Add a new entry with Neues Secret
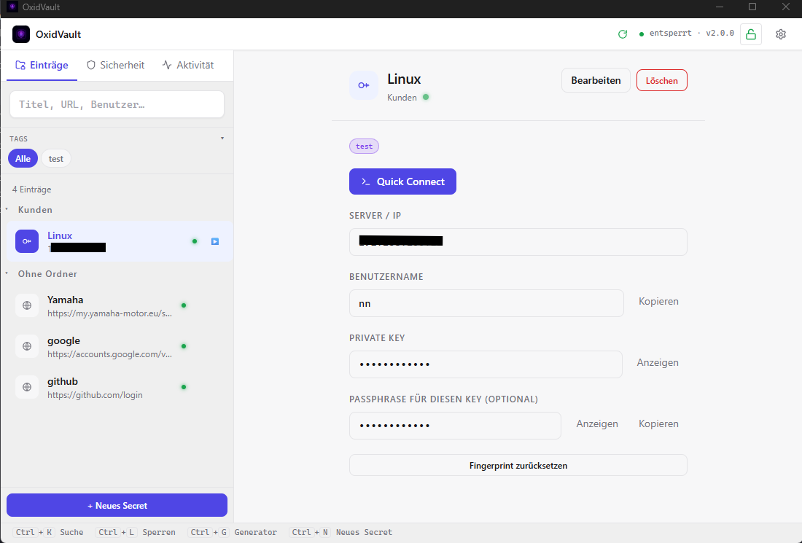Screen dimensions: 802x543 [117, 505]
